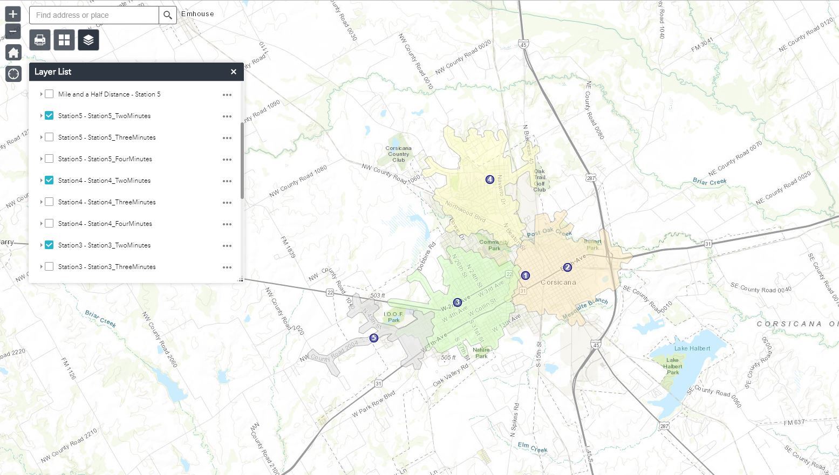
Task: Open the Print widget
Action: click(x=40, y=40)
